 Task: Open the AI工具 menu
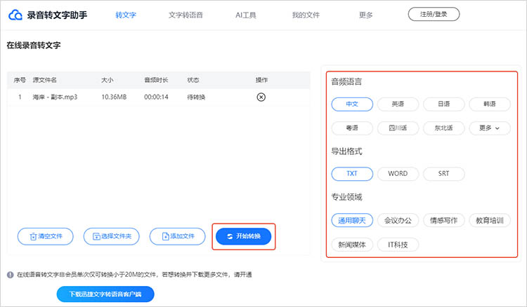point(246,15)
